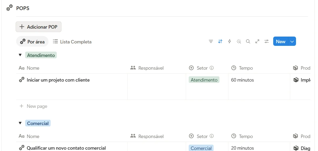
Task: Click the gear icon beside POPS title
Action: 10,8
